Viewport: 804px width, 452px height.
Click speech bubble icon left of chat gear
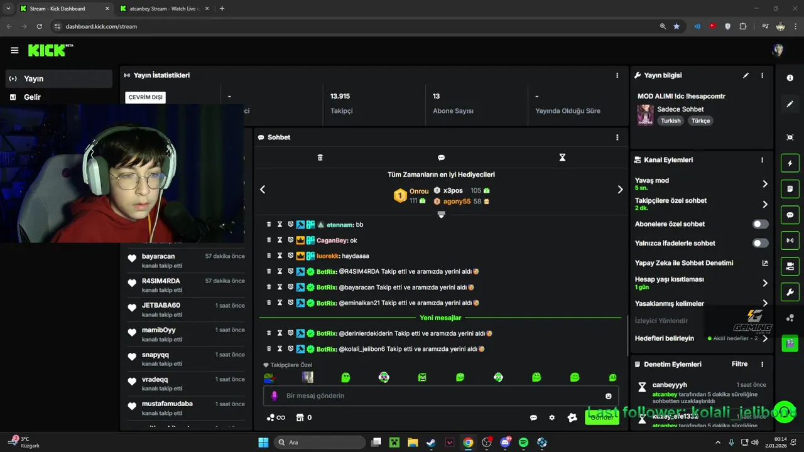coord(533,417)
